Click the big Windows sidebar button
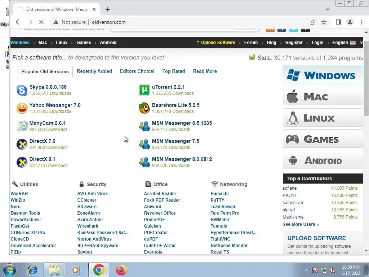 (323, 75)
